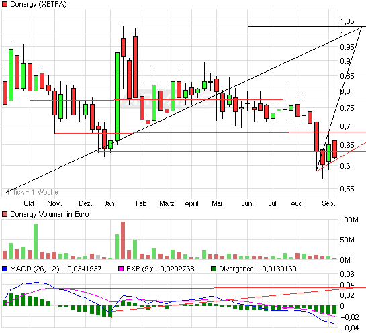Click the 1,05 price axis label

coord(347,21)
